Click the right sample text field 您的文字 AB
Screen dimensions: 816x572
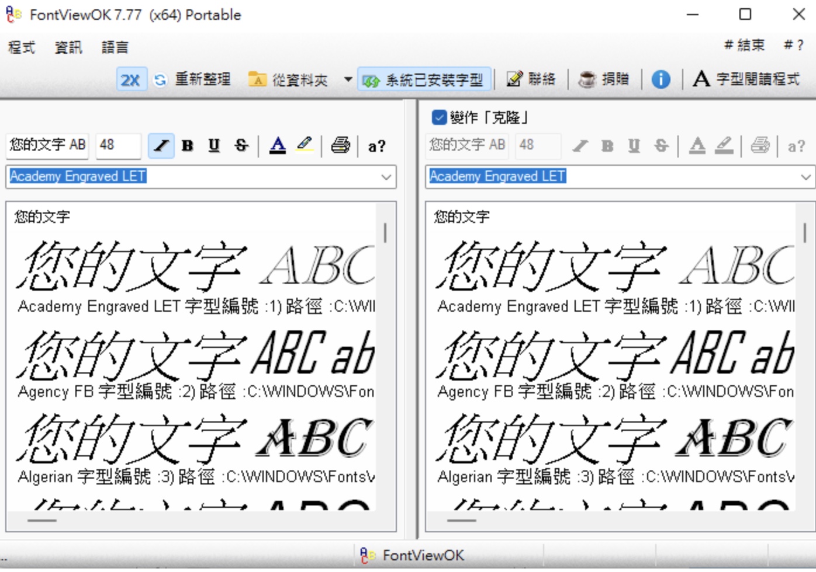467,145
